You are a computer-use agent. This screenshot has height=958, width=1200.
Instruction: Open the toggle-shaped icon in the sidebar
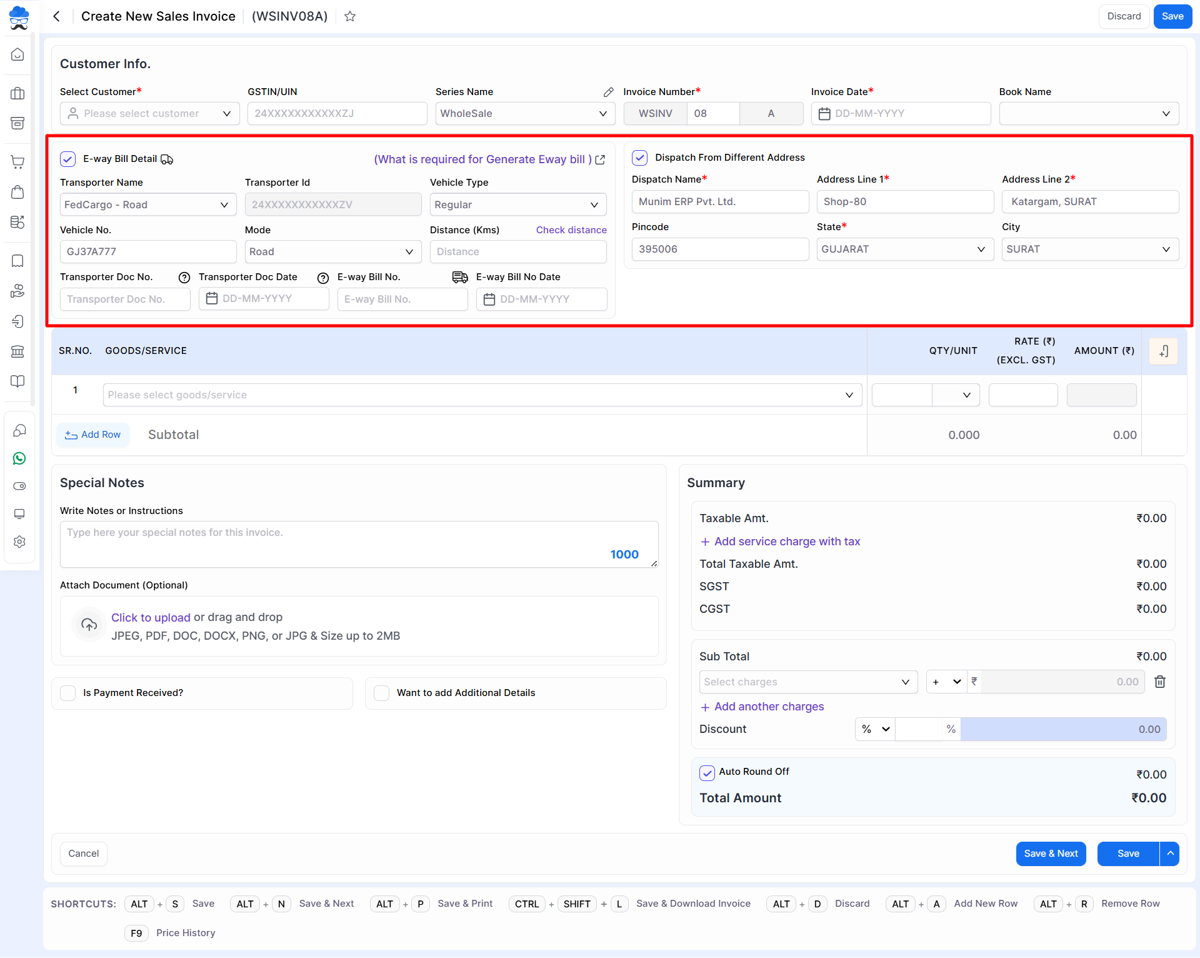19,487
